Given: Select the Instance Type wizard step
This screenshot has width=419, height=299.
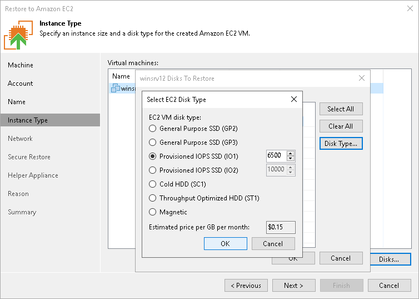Looking at the screenshot, I should pos(50,120).
